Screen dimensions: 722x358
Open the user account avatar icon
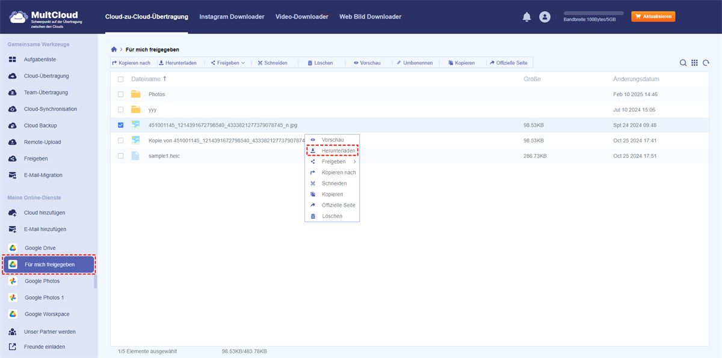pyautogui.click(x=545, y=17)
